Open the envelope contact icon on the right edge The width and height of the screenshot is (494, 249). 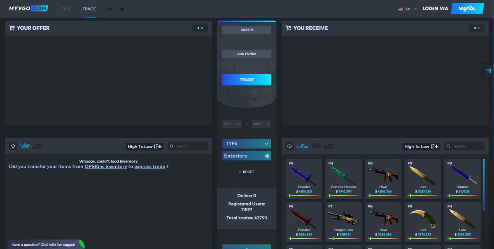tap(488, 70)
